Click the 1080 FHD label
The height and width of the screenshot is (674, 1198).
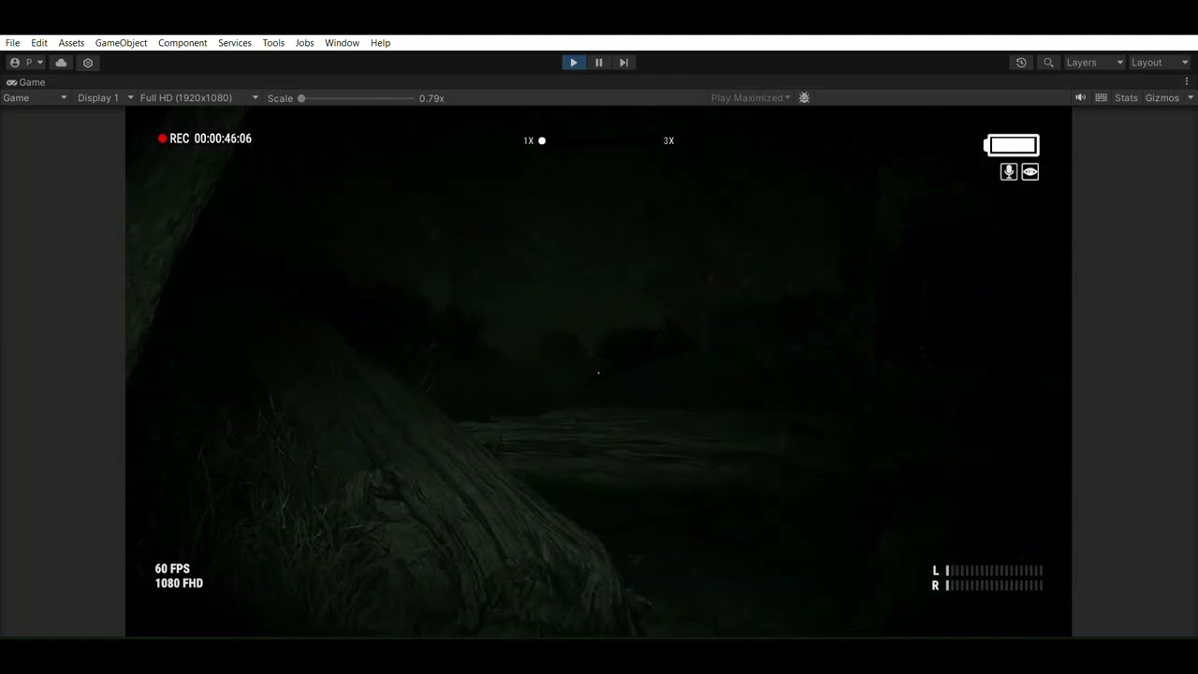pyautogui.click(x=179, y=583)
